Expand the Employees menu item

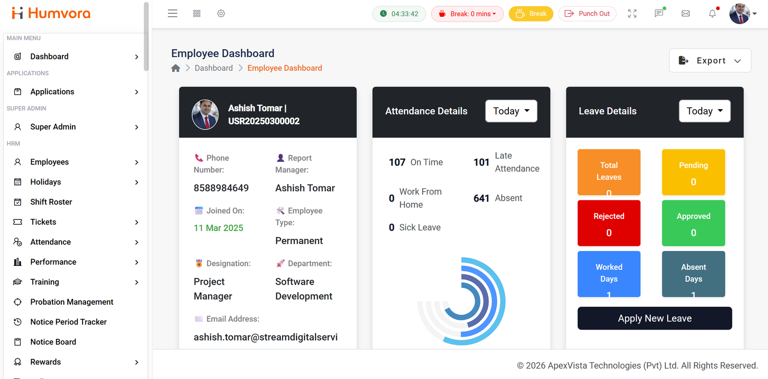75,162
